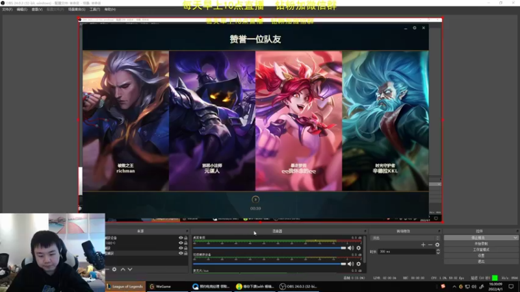Viewport: 520px width, 292px height.
Task: Remove scene transition with minus icon
Action: point(430,245)
